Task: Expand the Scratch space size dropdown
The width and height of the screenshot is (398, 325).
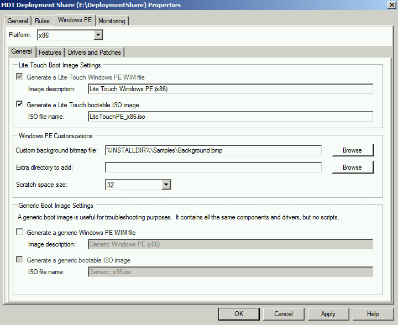Action: [166, 185]
